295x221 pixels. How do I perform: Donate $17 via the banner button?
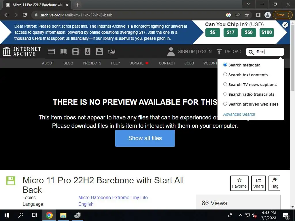tap(231, 33)
